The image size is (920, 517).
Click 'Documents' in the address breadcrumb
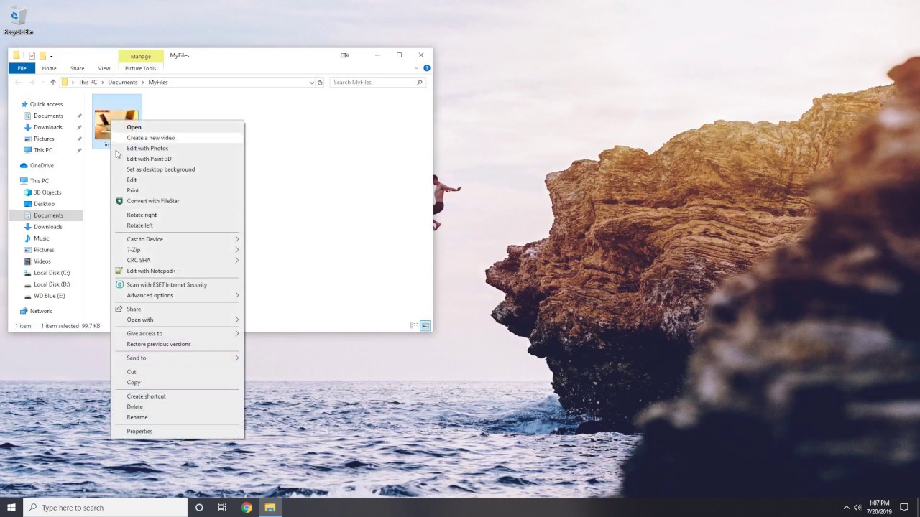click(123, 83)
